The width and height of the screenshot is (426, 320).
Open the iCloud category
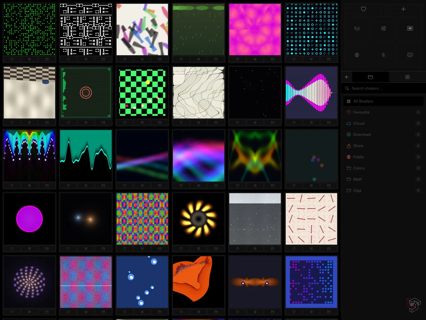pos(383,123)
